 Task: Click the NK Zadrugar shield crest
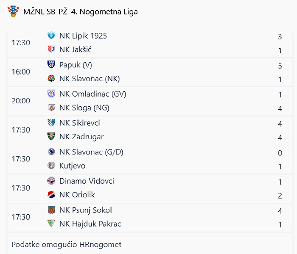tap(51, 136)
